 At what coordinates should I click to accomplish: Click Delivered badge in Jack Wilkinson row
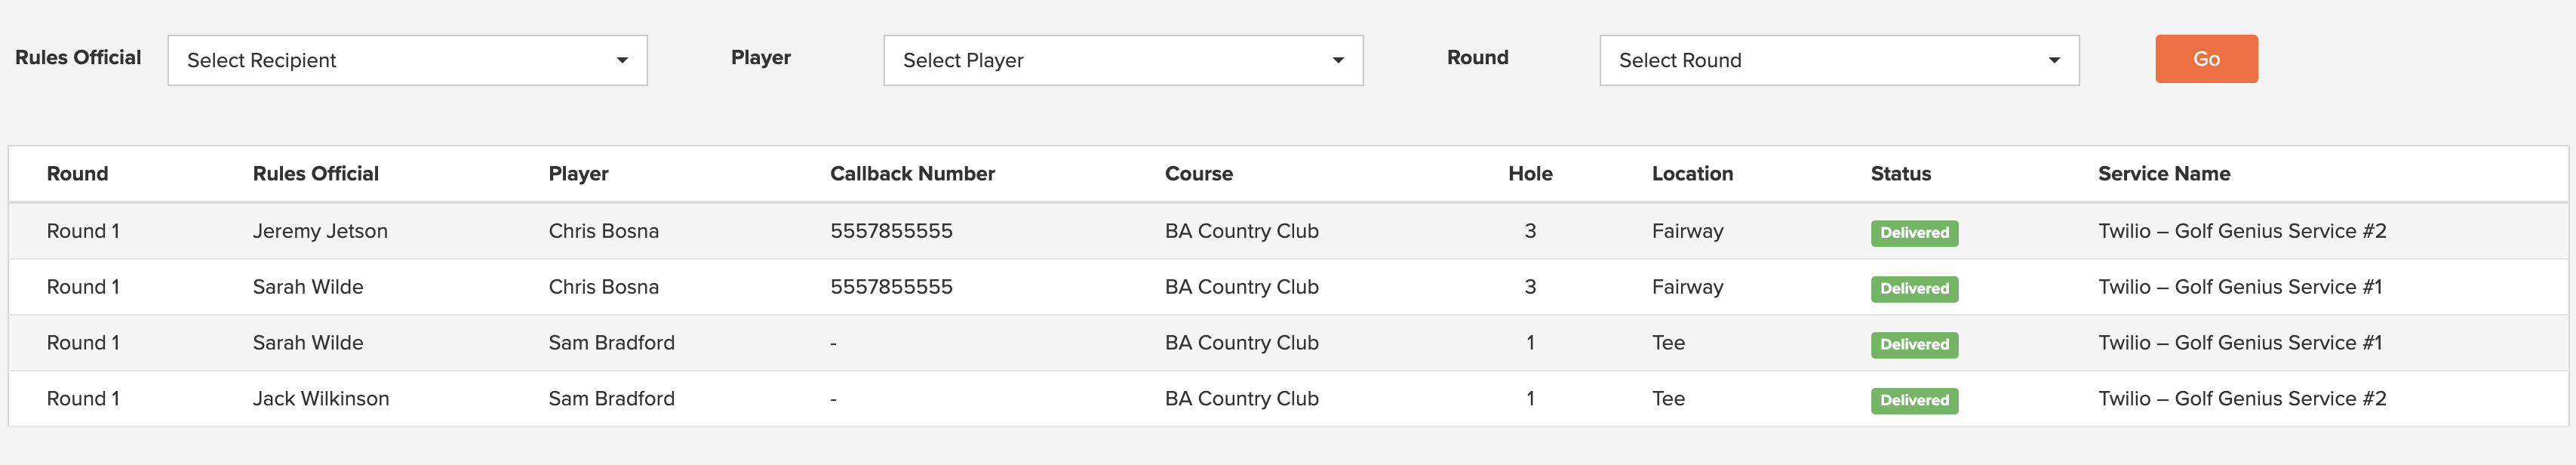pos(1914,400)
